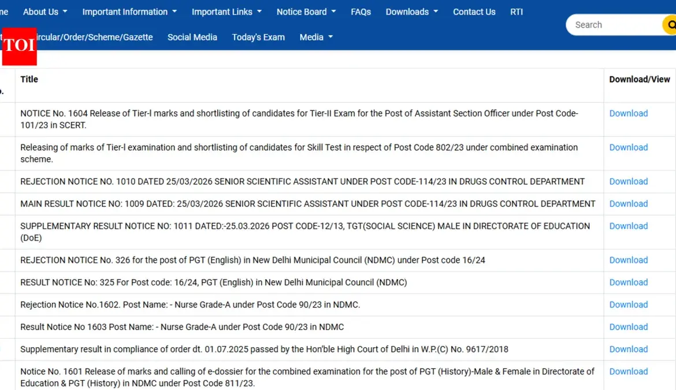Open the Social Media page
Image resolution: width=676 pixels, height=390 pixels.
point(192,37)
